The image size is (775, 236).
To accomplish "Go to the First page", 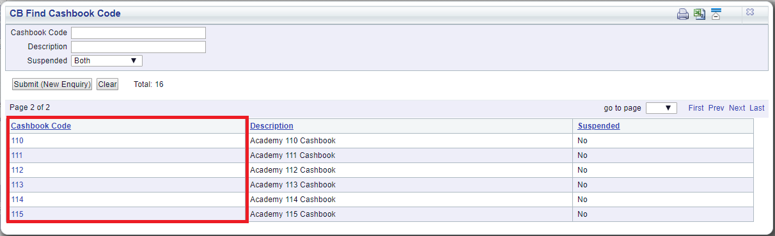I will 696,108.
